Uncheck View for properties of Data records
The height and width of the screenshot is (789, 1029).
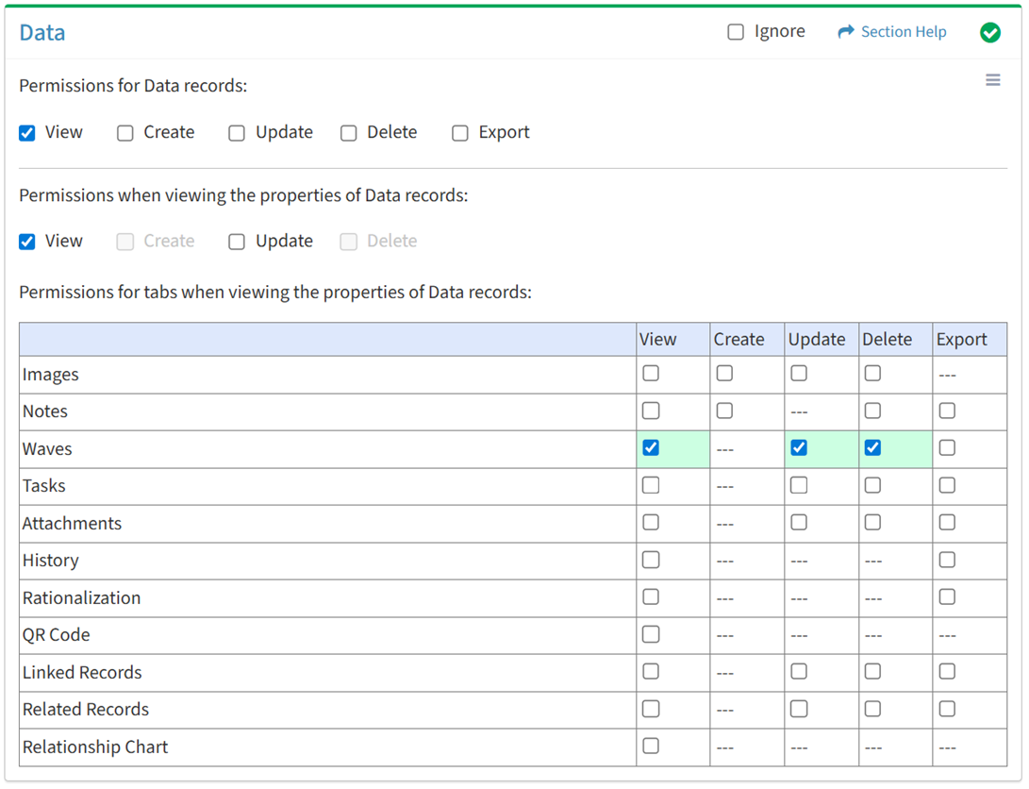click(x=27, y=242)
